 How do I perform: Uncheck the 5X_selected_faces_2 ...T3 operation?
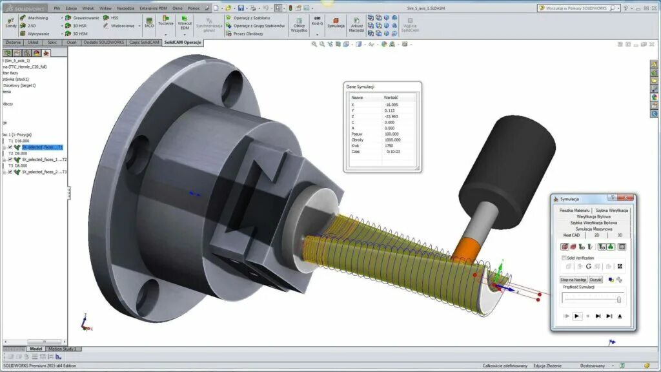10,172
